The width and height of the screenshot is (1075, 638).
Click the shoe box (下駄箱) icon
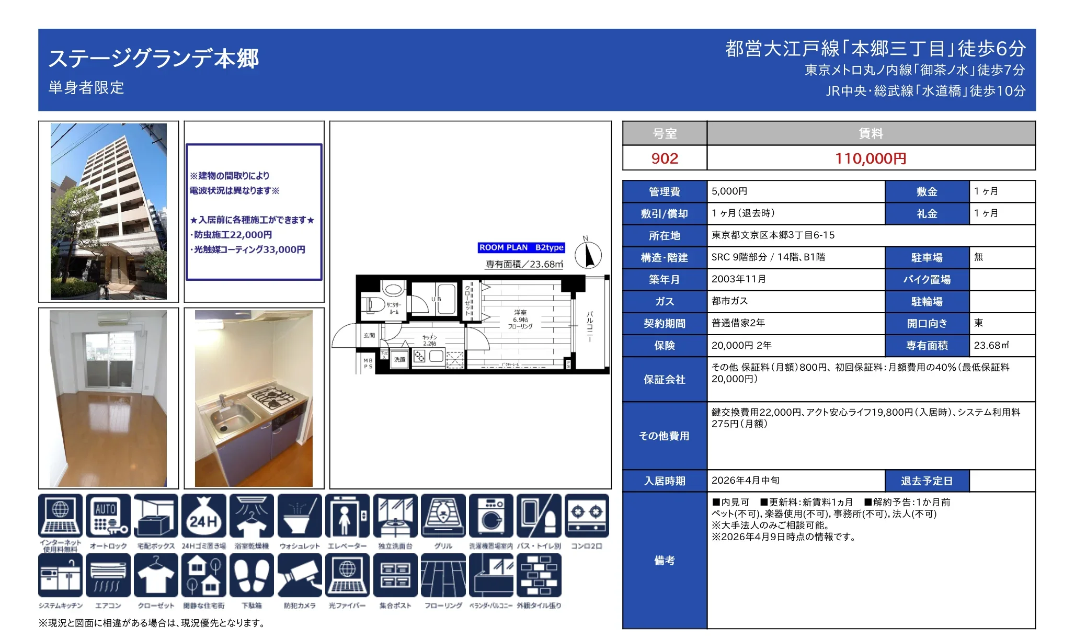[251, 575]
